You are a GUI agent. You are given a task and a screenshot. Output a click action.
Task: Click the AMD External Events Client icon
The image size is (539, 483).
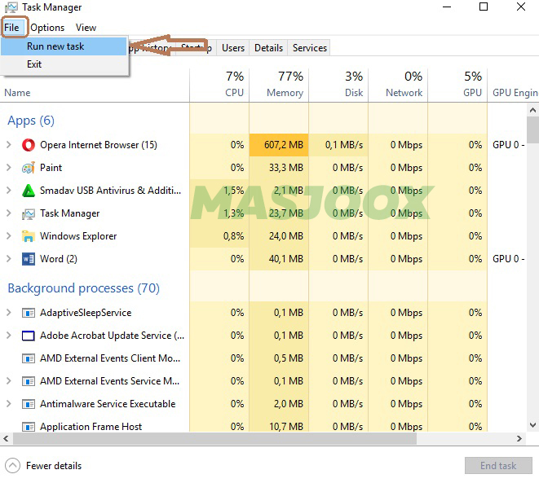(x=29, y=358)
